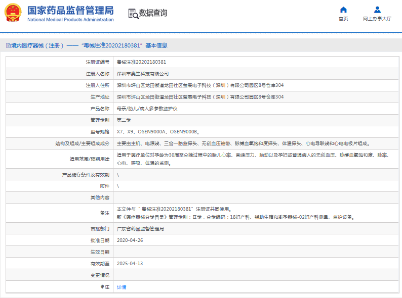Click the document icon before 境内医疗器械

coord(8,45)
